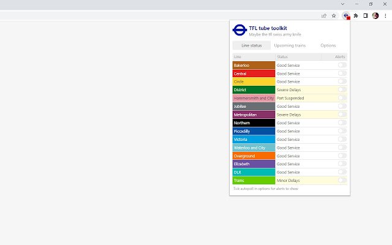Viewport: 392px width, 245px height.
Task: Click the TFL tube toolkit extension icon
Action: click(346, 16)
